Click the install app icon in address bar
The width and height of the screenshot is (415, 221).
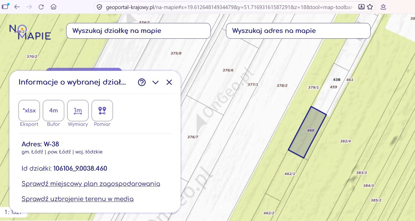(x=362, y=6)
